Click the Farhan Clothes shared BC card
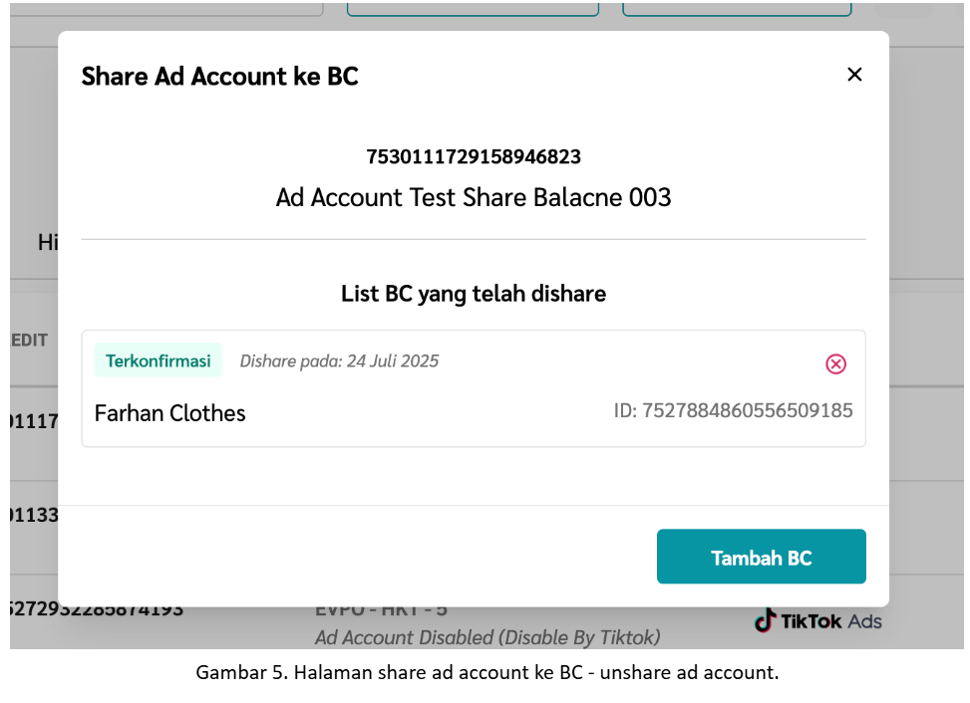970x703 pixels. pos(474,388)
